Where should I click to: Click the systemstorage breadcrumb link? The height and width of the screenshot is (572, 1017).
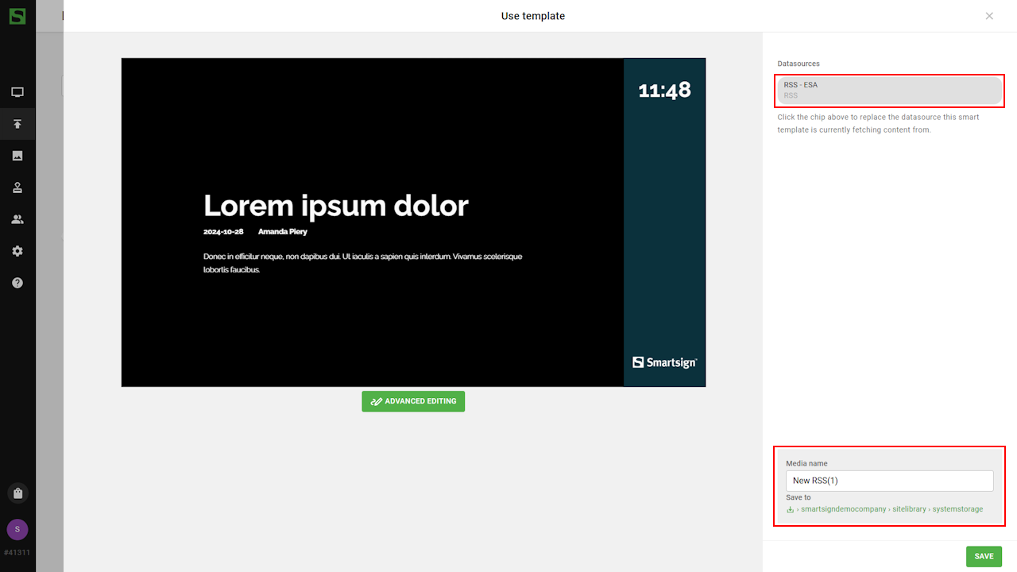point(957,509)
